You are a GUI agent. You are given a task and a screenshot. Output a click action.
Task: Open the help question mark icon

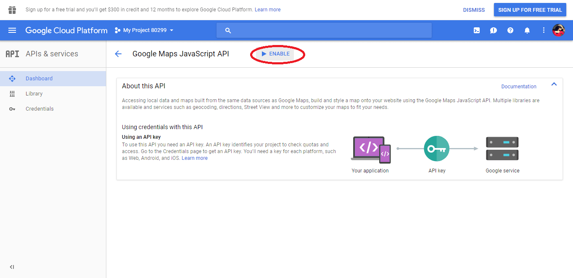[510, 30]
